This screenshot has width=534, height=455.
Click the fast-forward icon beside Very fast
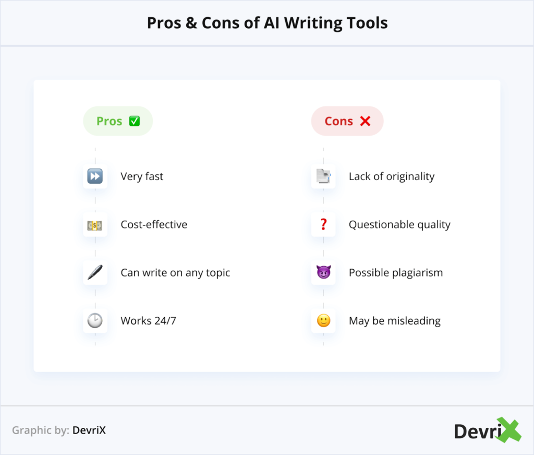(x=95, y=176)
